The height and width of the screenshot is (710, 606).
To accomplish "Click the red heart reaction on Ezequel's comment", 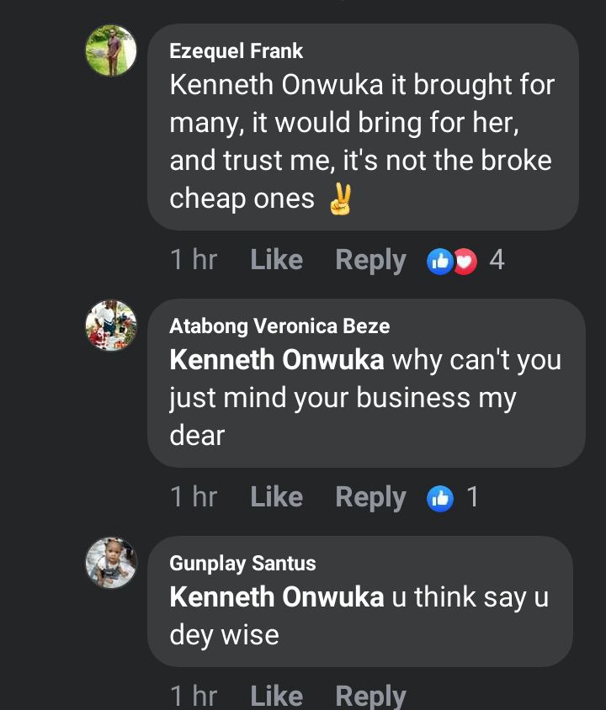I will (x=465, y=261).
